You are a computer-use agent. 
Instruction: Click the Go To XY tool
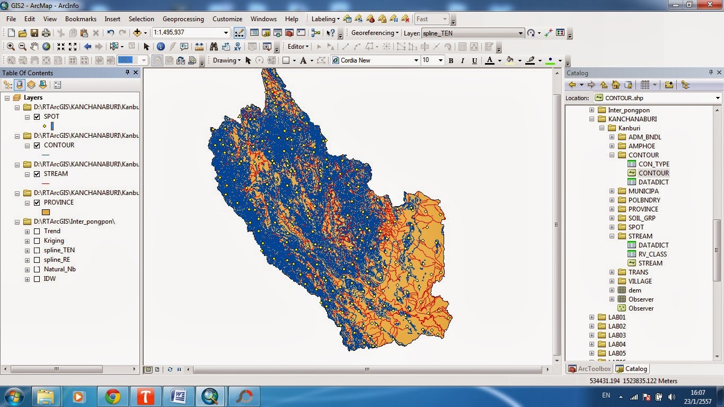(237, 46)
